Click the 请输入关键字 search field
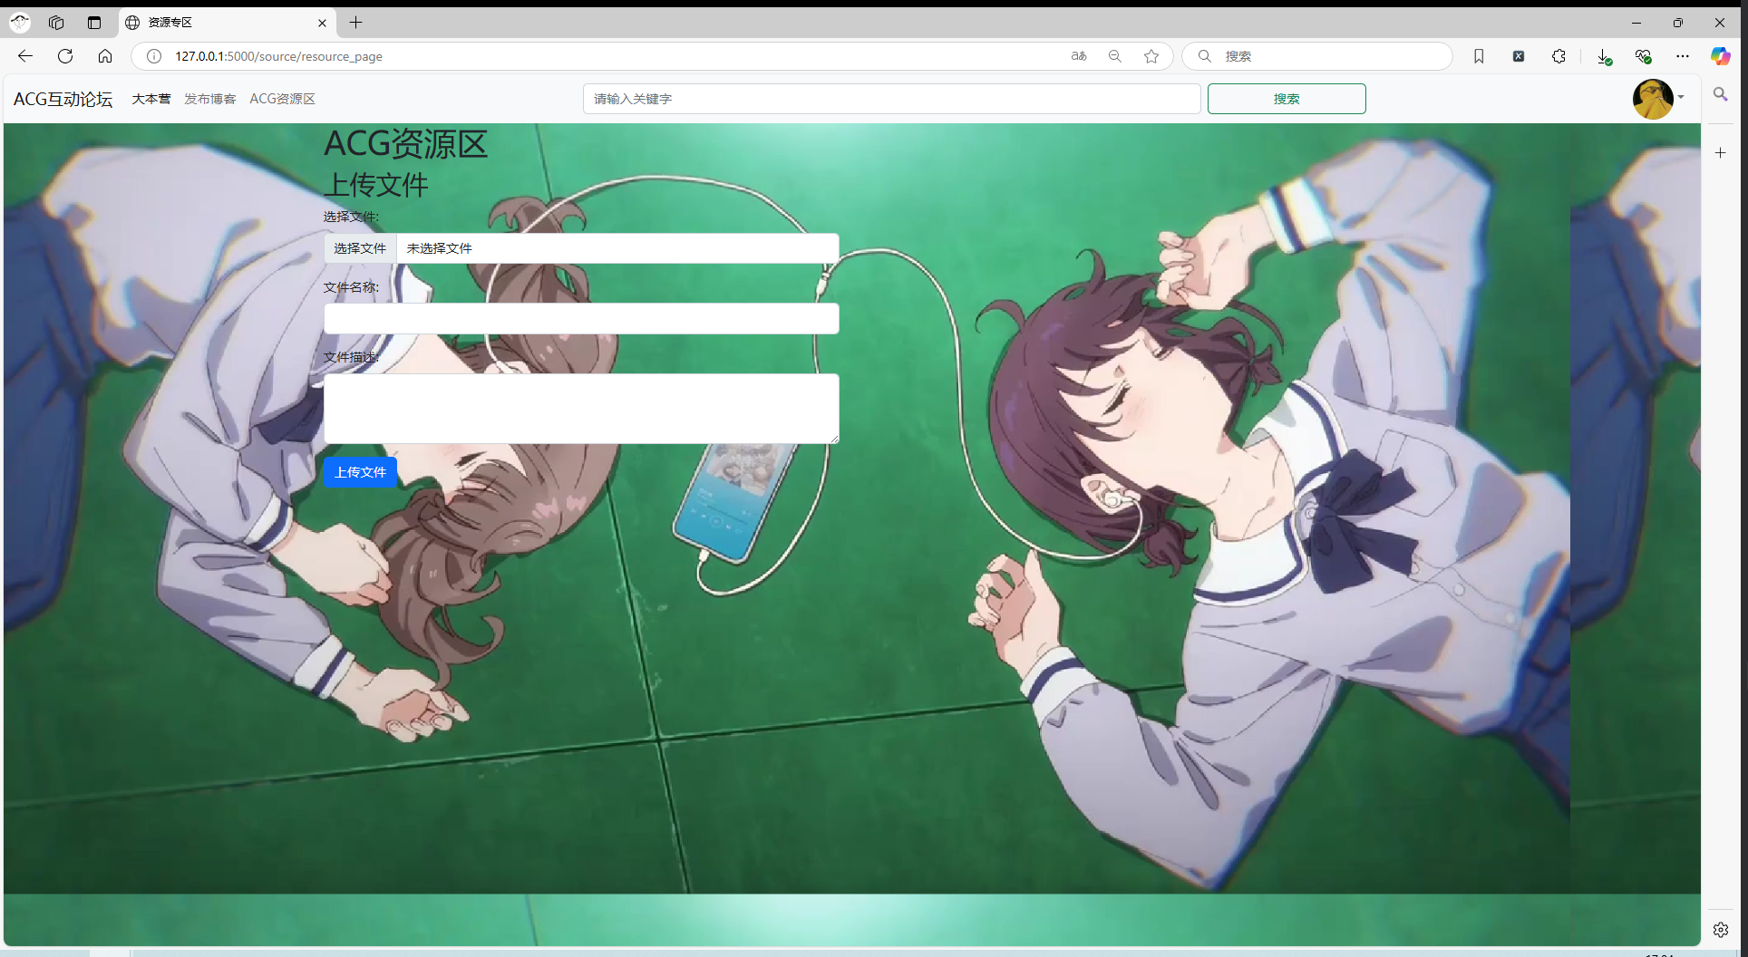 (891, 99)
